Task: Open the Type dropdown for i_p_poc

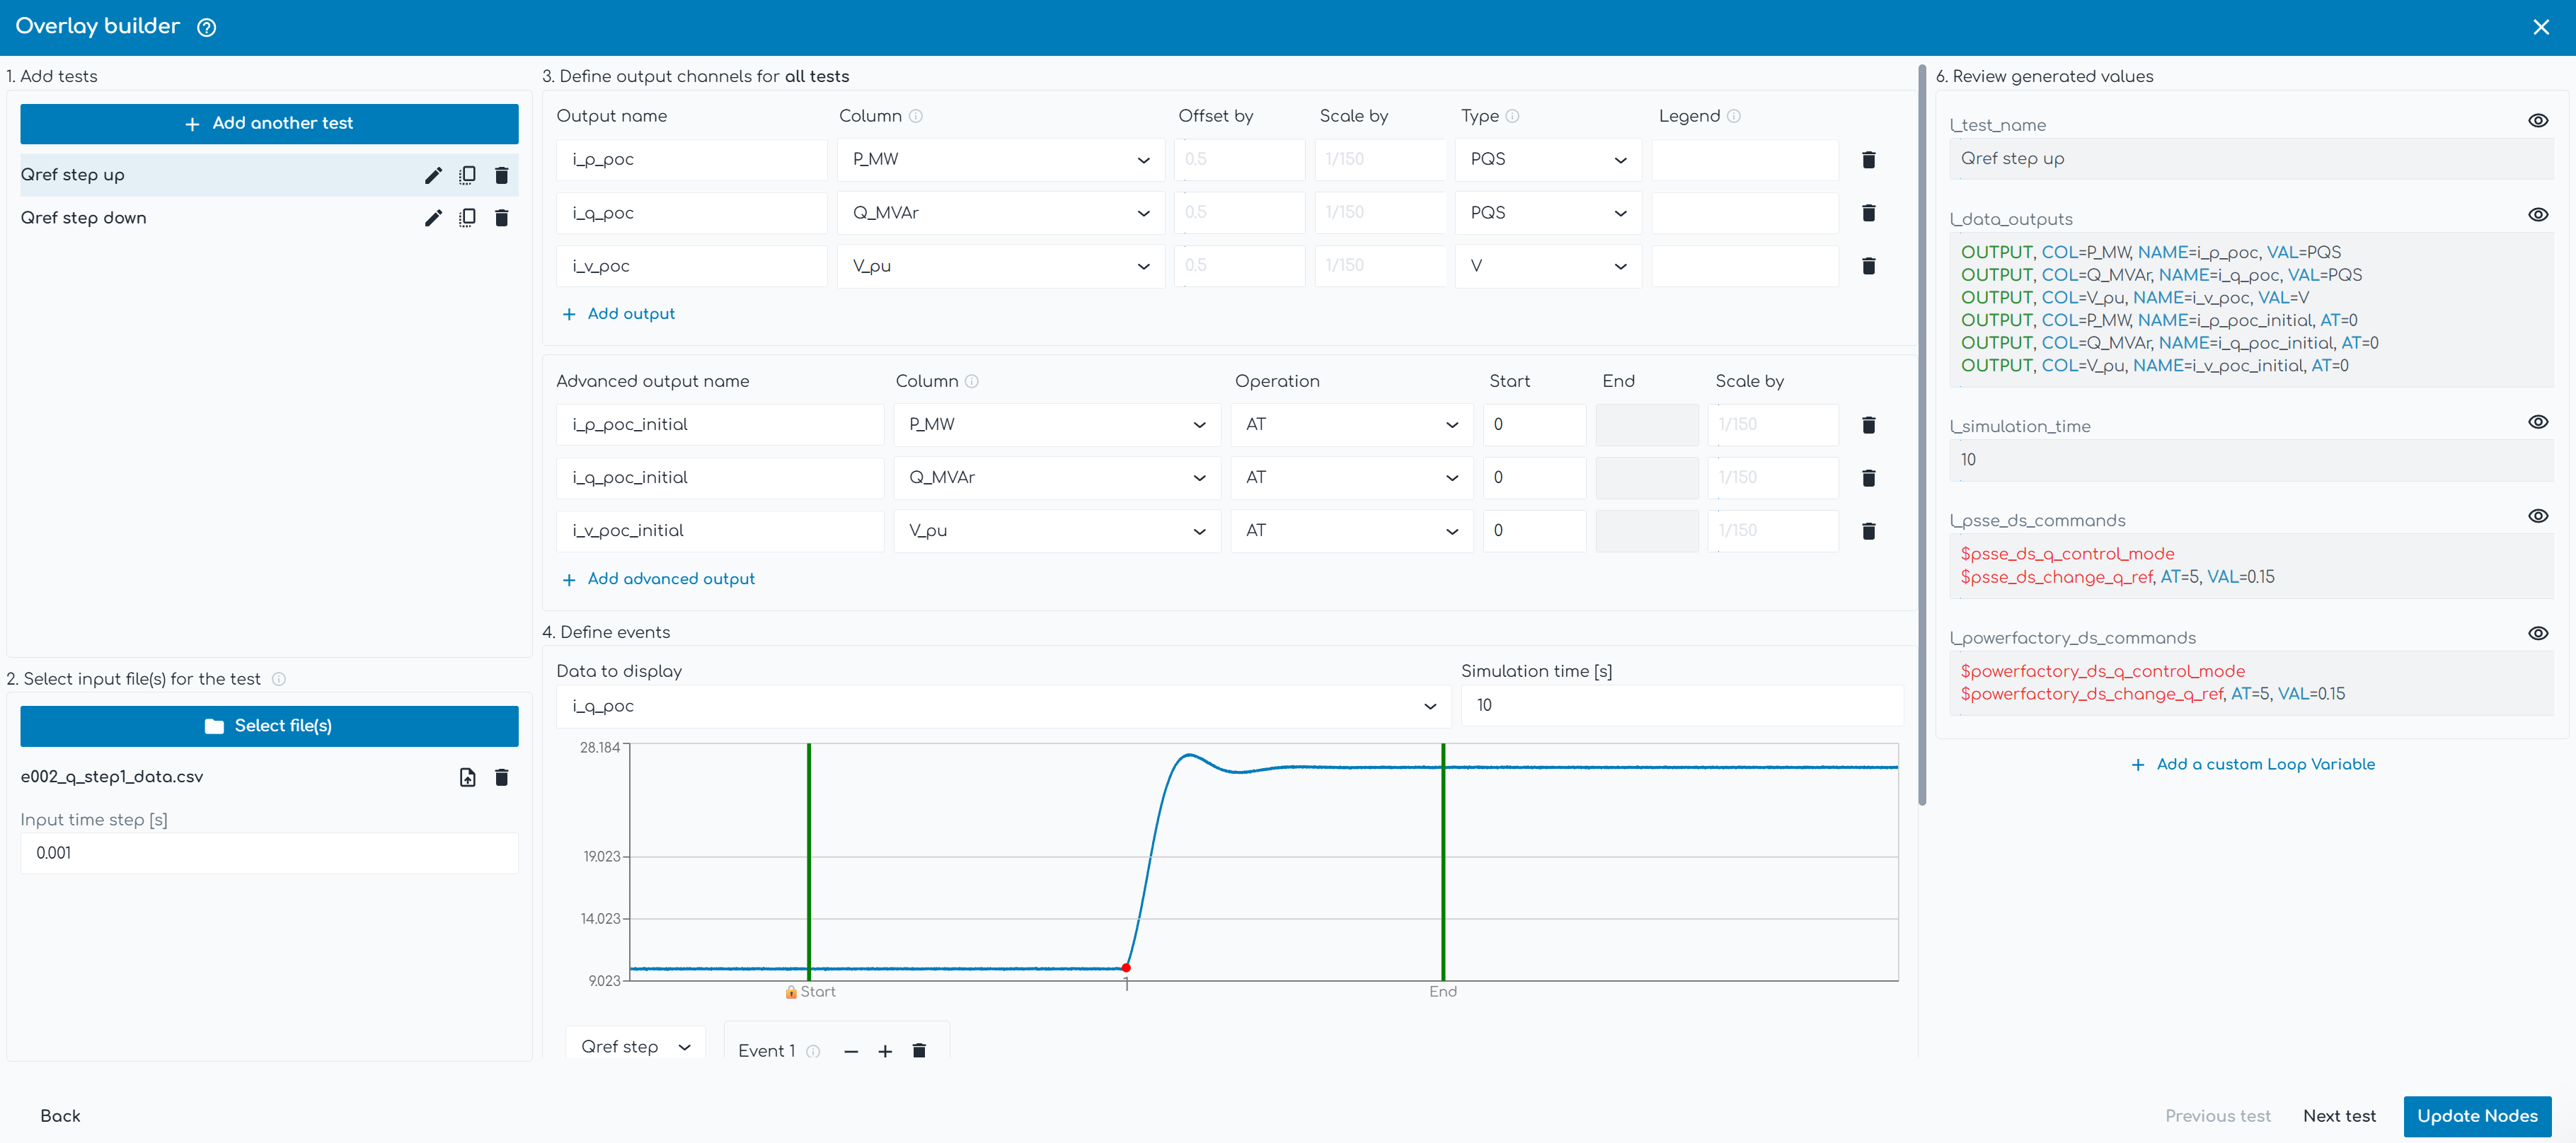Action: pyautogui.click(x=1548, y=160)
